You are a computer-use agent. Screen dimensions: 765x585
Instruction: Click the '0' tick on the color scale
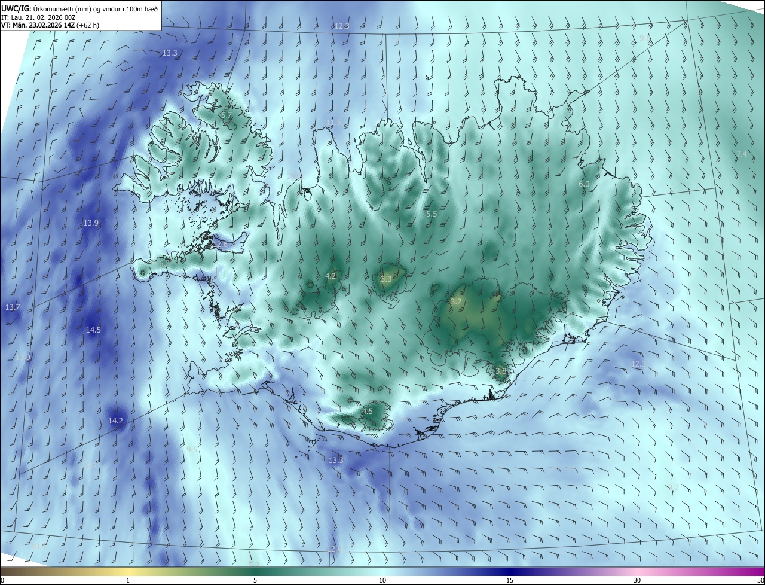pos(2,580)
